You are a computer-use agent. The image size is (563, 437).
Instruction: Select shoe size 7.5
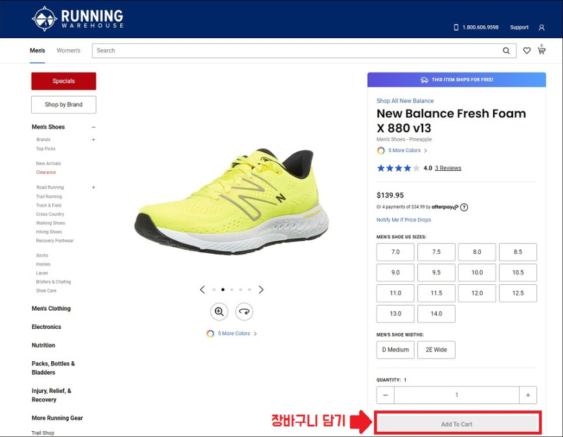436,252
